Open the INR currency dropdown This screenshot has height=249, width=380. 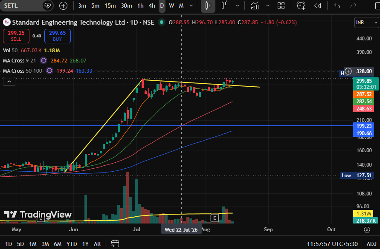[366, 23]
